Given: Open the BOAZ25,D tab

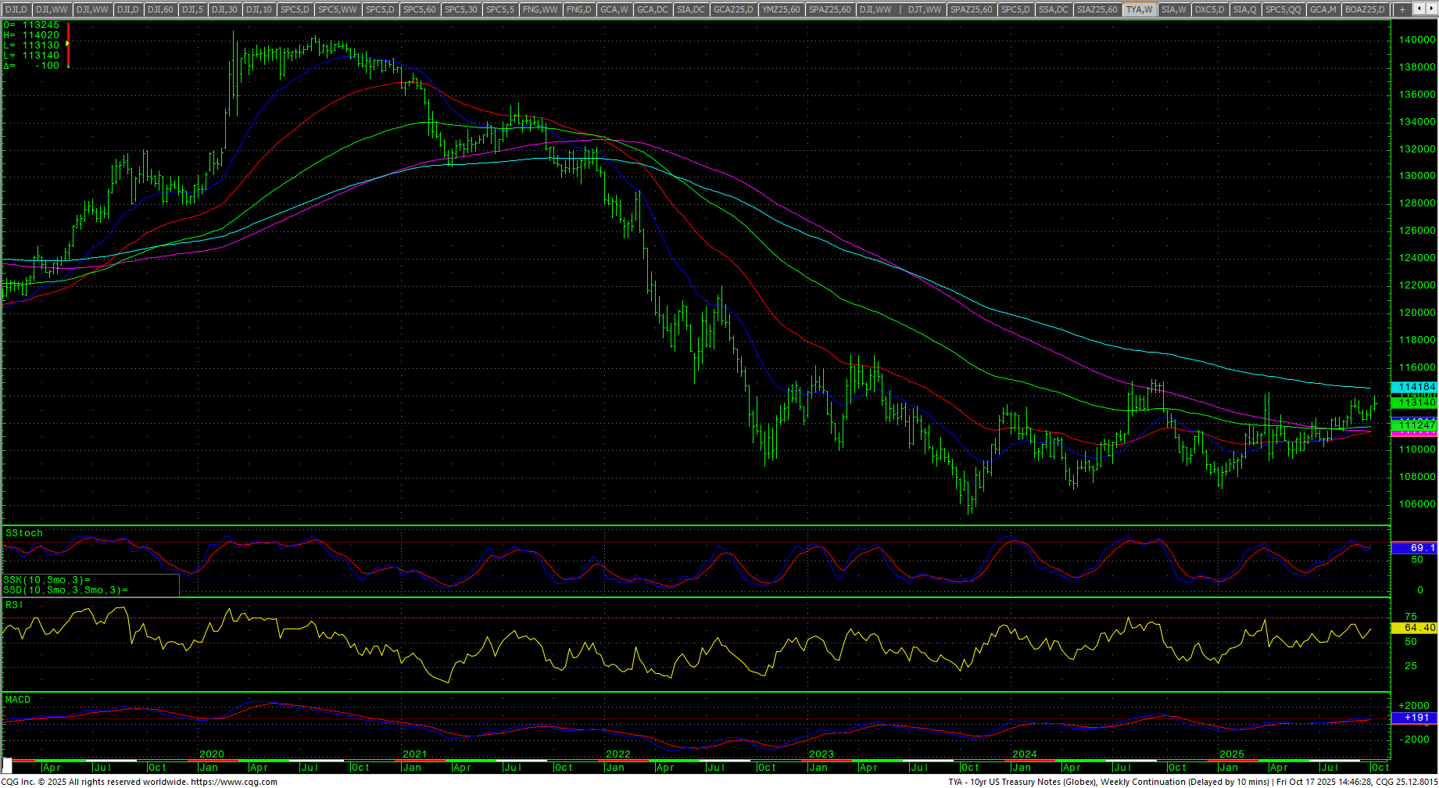Looking at the screenshot, I should coord(1365,9).
